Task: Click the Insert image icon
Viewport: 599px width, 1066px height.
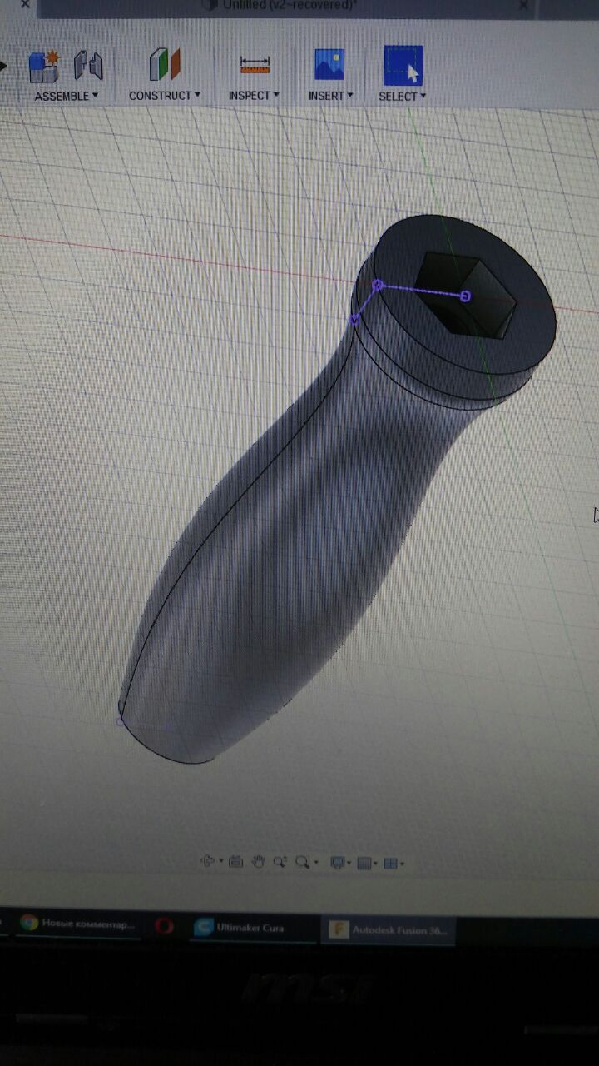Action: click(x=329, y=64)
